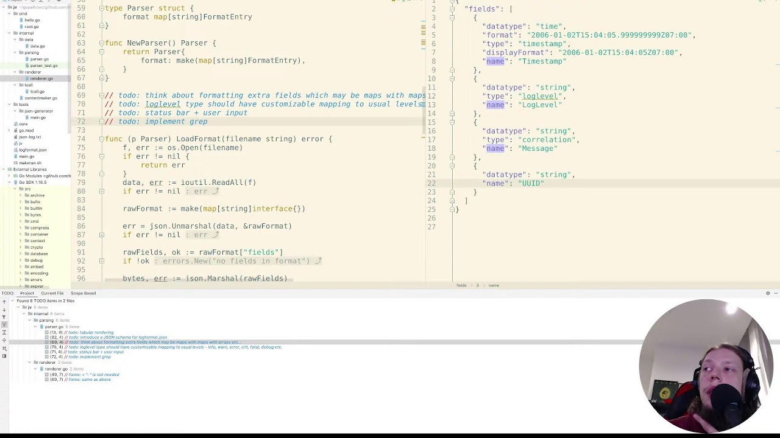Collapse parser.go node in TODO tree
The width and height of the screenshot is (780, 438).
[x=36, y=327]
